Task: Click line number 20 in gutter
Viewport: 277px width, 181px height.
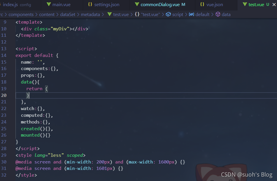Action: click(x=4, y=95)
